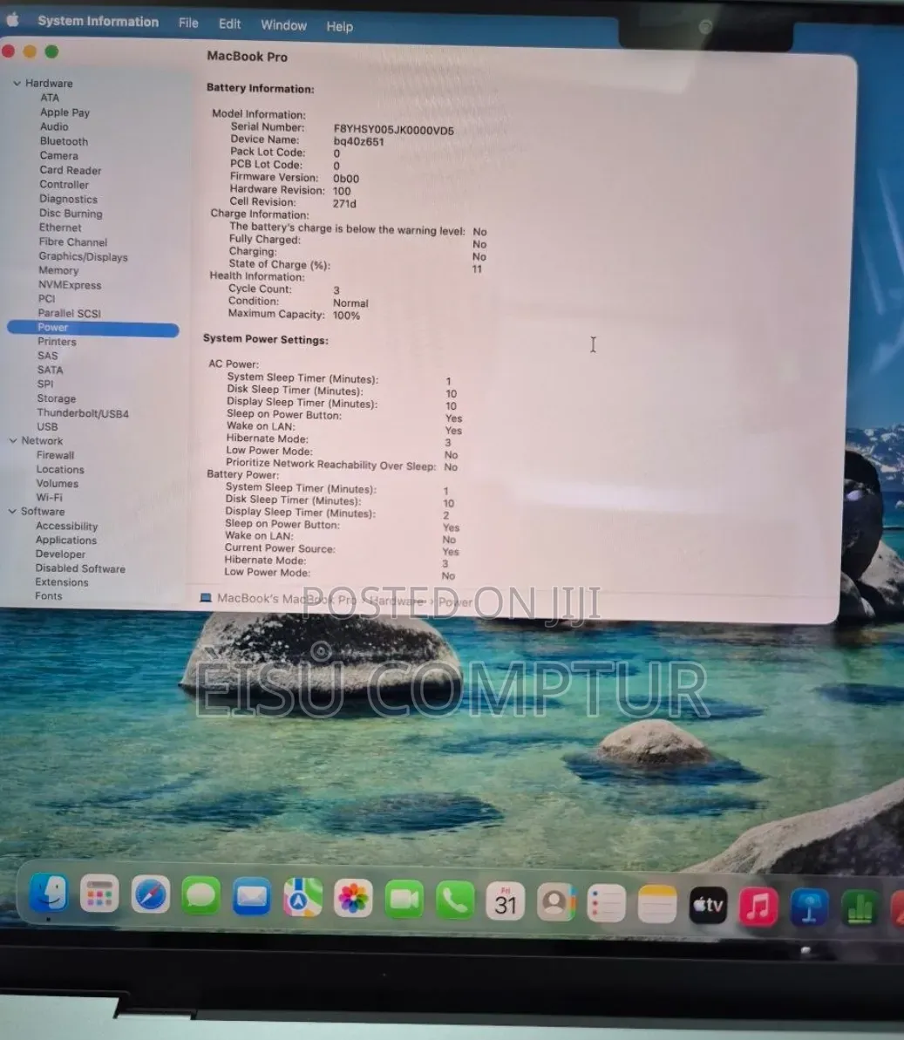Image resolution: width=904 pixels, height=1040 pixels.
Task: Select Disc Burning in sidebar
Action: tap(71, 214)
